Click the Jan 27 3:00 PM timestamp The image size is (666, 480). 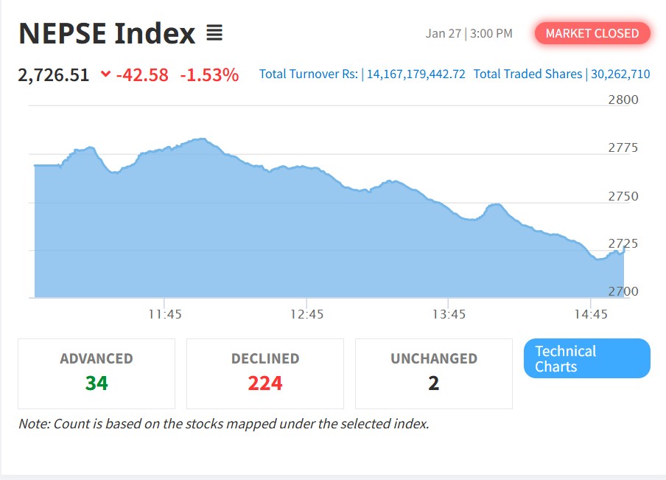pos(469,33)
